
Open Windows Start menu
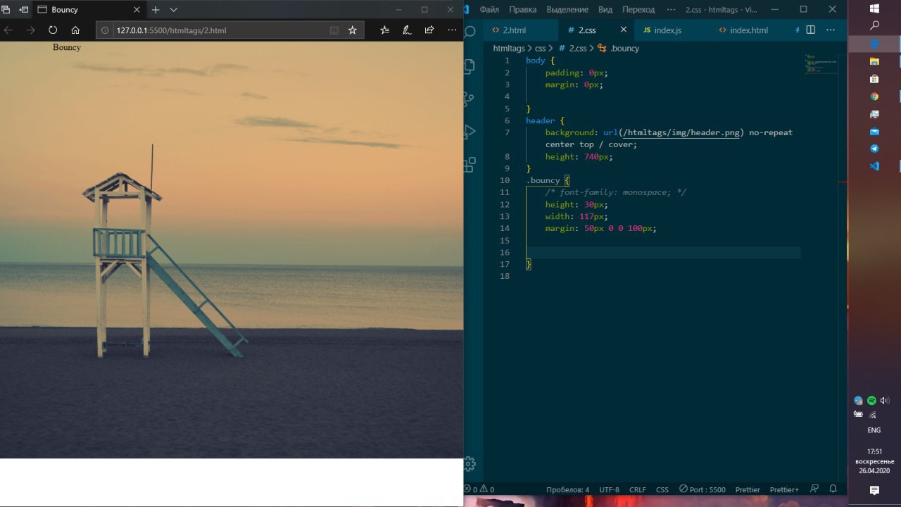(x=874, y=8)
